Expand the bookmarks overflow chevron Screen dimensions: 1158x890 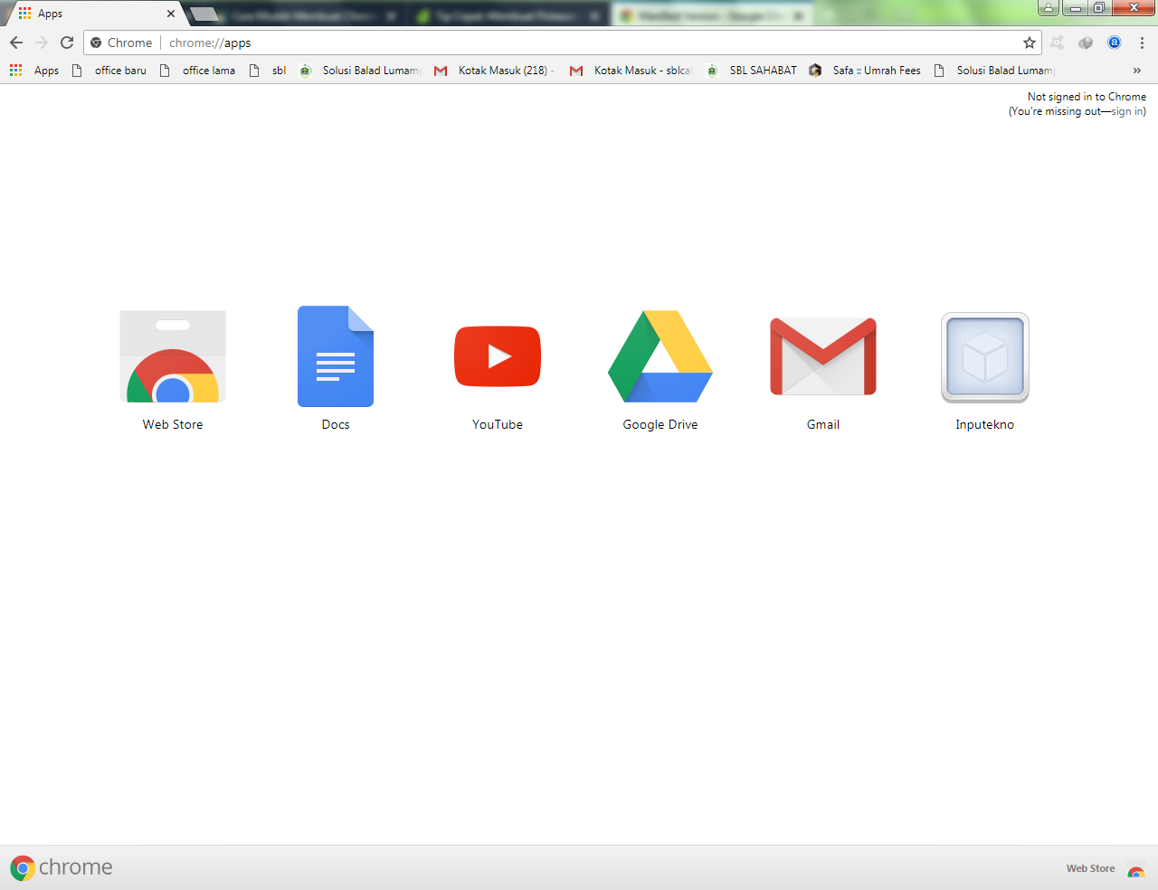1137,70
